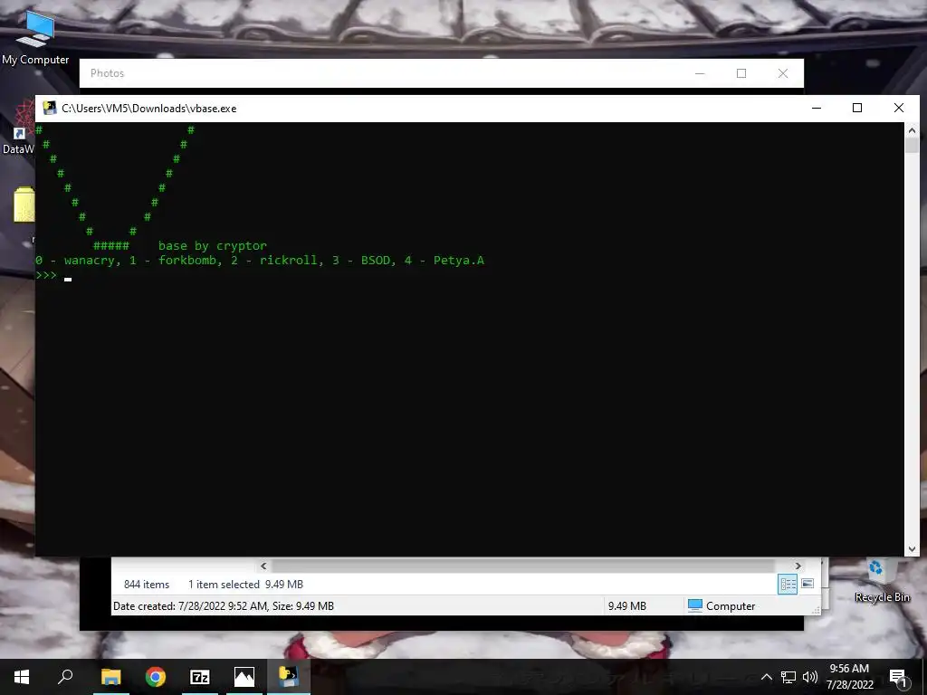Open the notification action center
This screenshot has width=927, height=695.
click(x=898, y=678)
